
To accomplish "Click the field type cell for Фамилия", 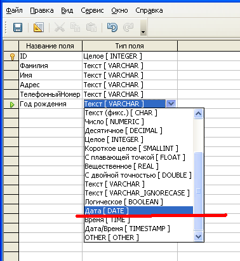I will pyautogui.click(x=130, y=66).
